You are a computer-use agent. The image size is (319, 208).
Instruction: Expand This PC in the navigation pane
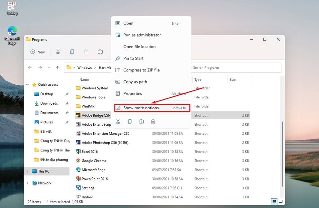[27, 171]
